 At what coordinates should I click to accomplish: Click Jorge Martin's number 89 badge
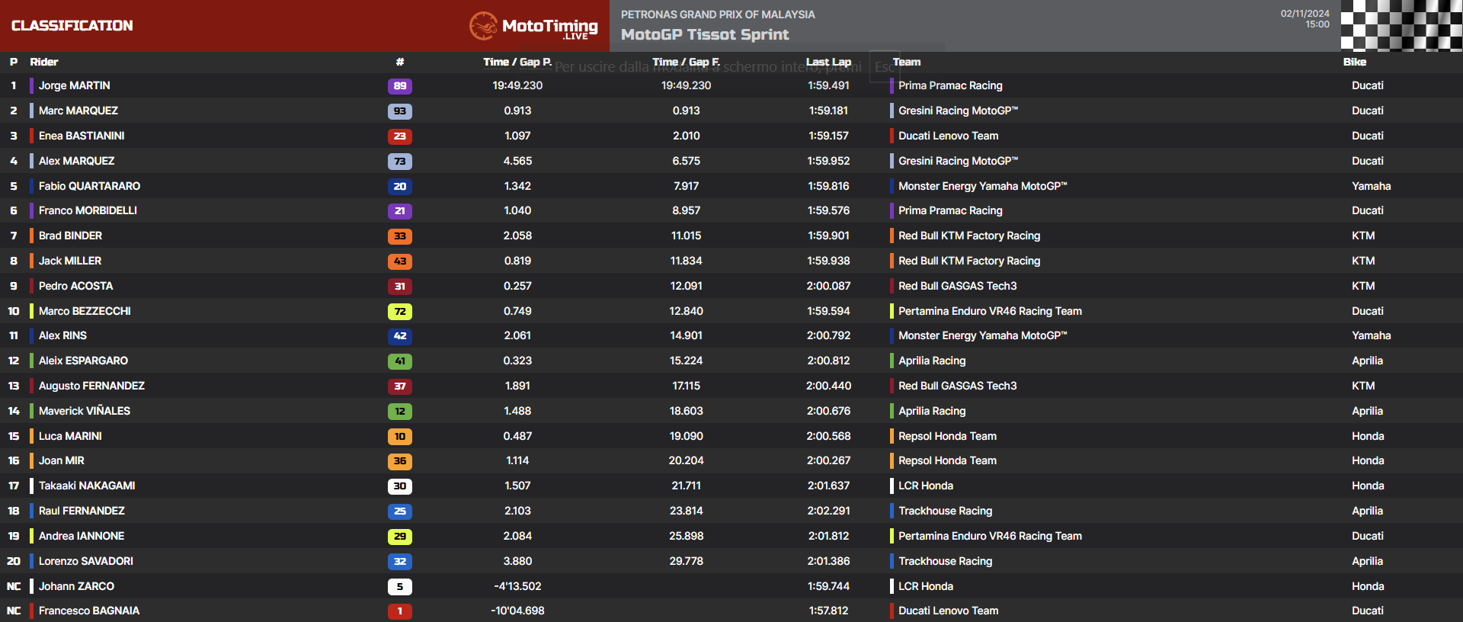[400, 86]
